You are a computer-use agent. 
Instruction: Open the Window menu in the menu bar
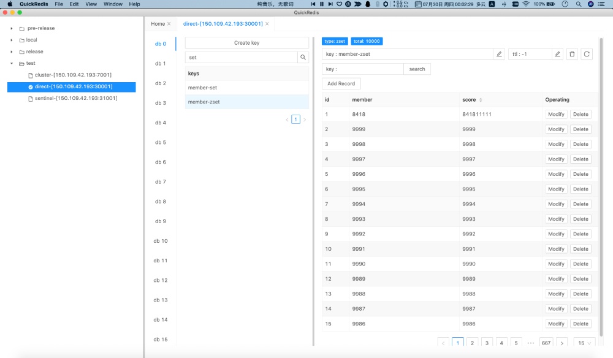coord(113,3)
